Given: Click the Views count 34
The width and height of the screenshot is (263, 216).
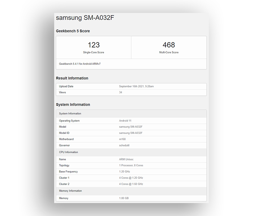Looking at the screenshot, I should (x=121, y=92).
